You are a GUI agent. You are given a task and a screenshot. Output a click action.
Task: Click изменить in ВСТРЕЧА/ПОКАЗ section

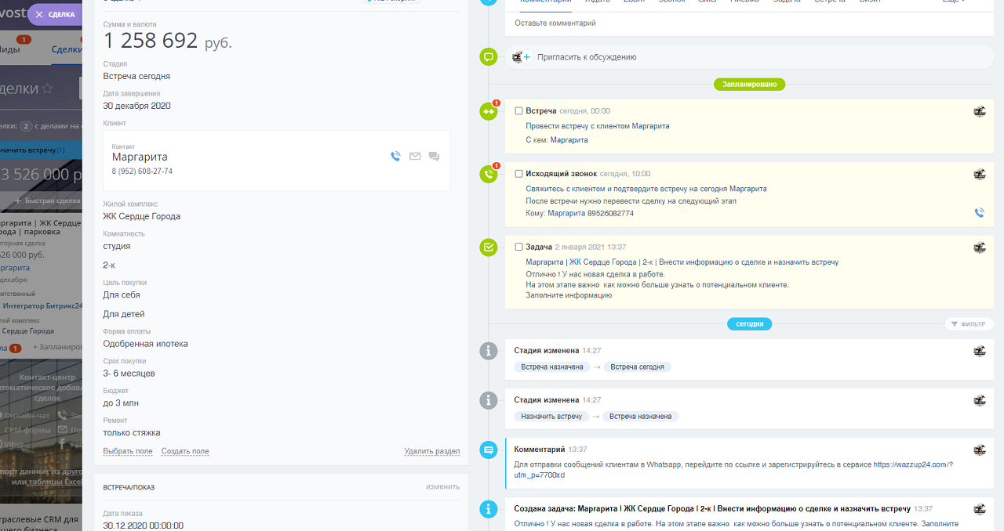[442, 486]
